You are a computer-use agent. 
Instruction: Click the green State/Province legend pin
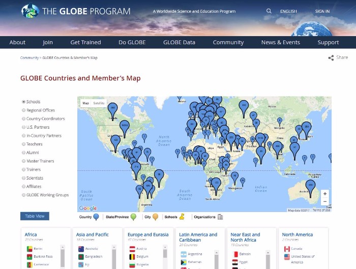(133, 217)
